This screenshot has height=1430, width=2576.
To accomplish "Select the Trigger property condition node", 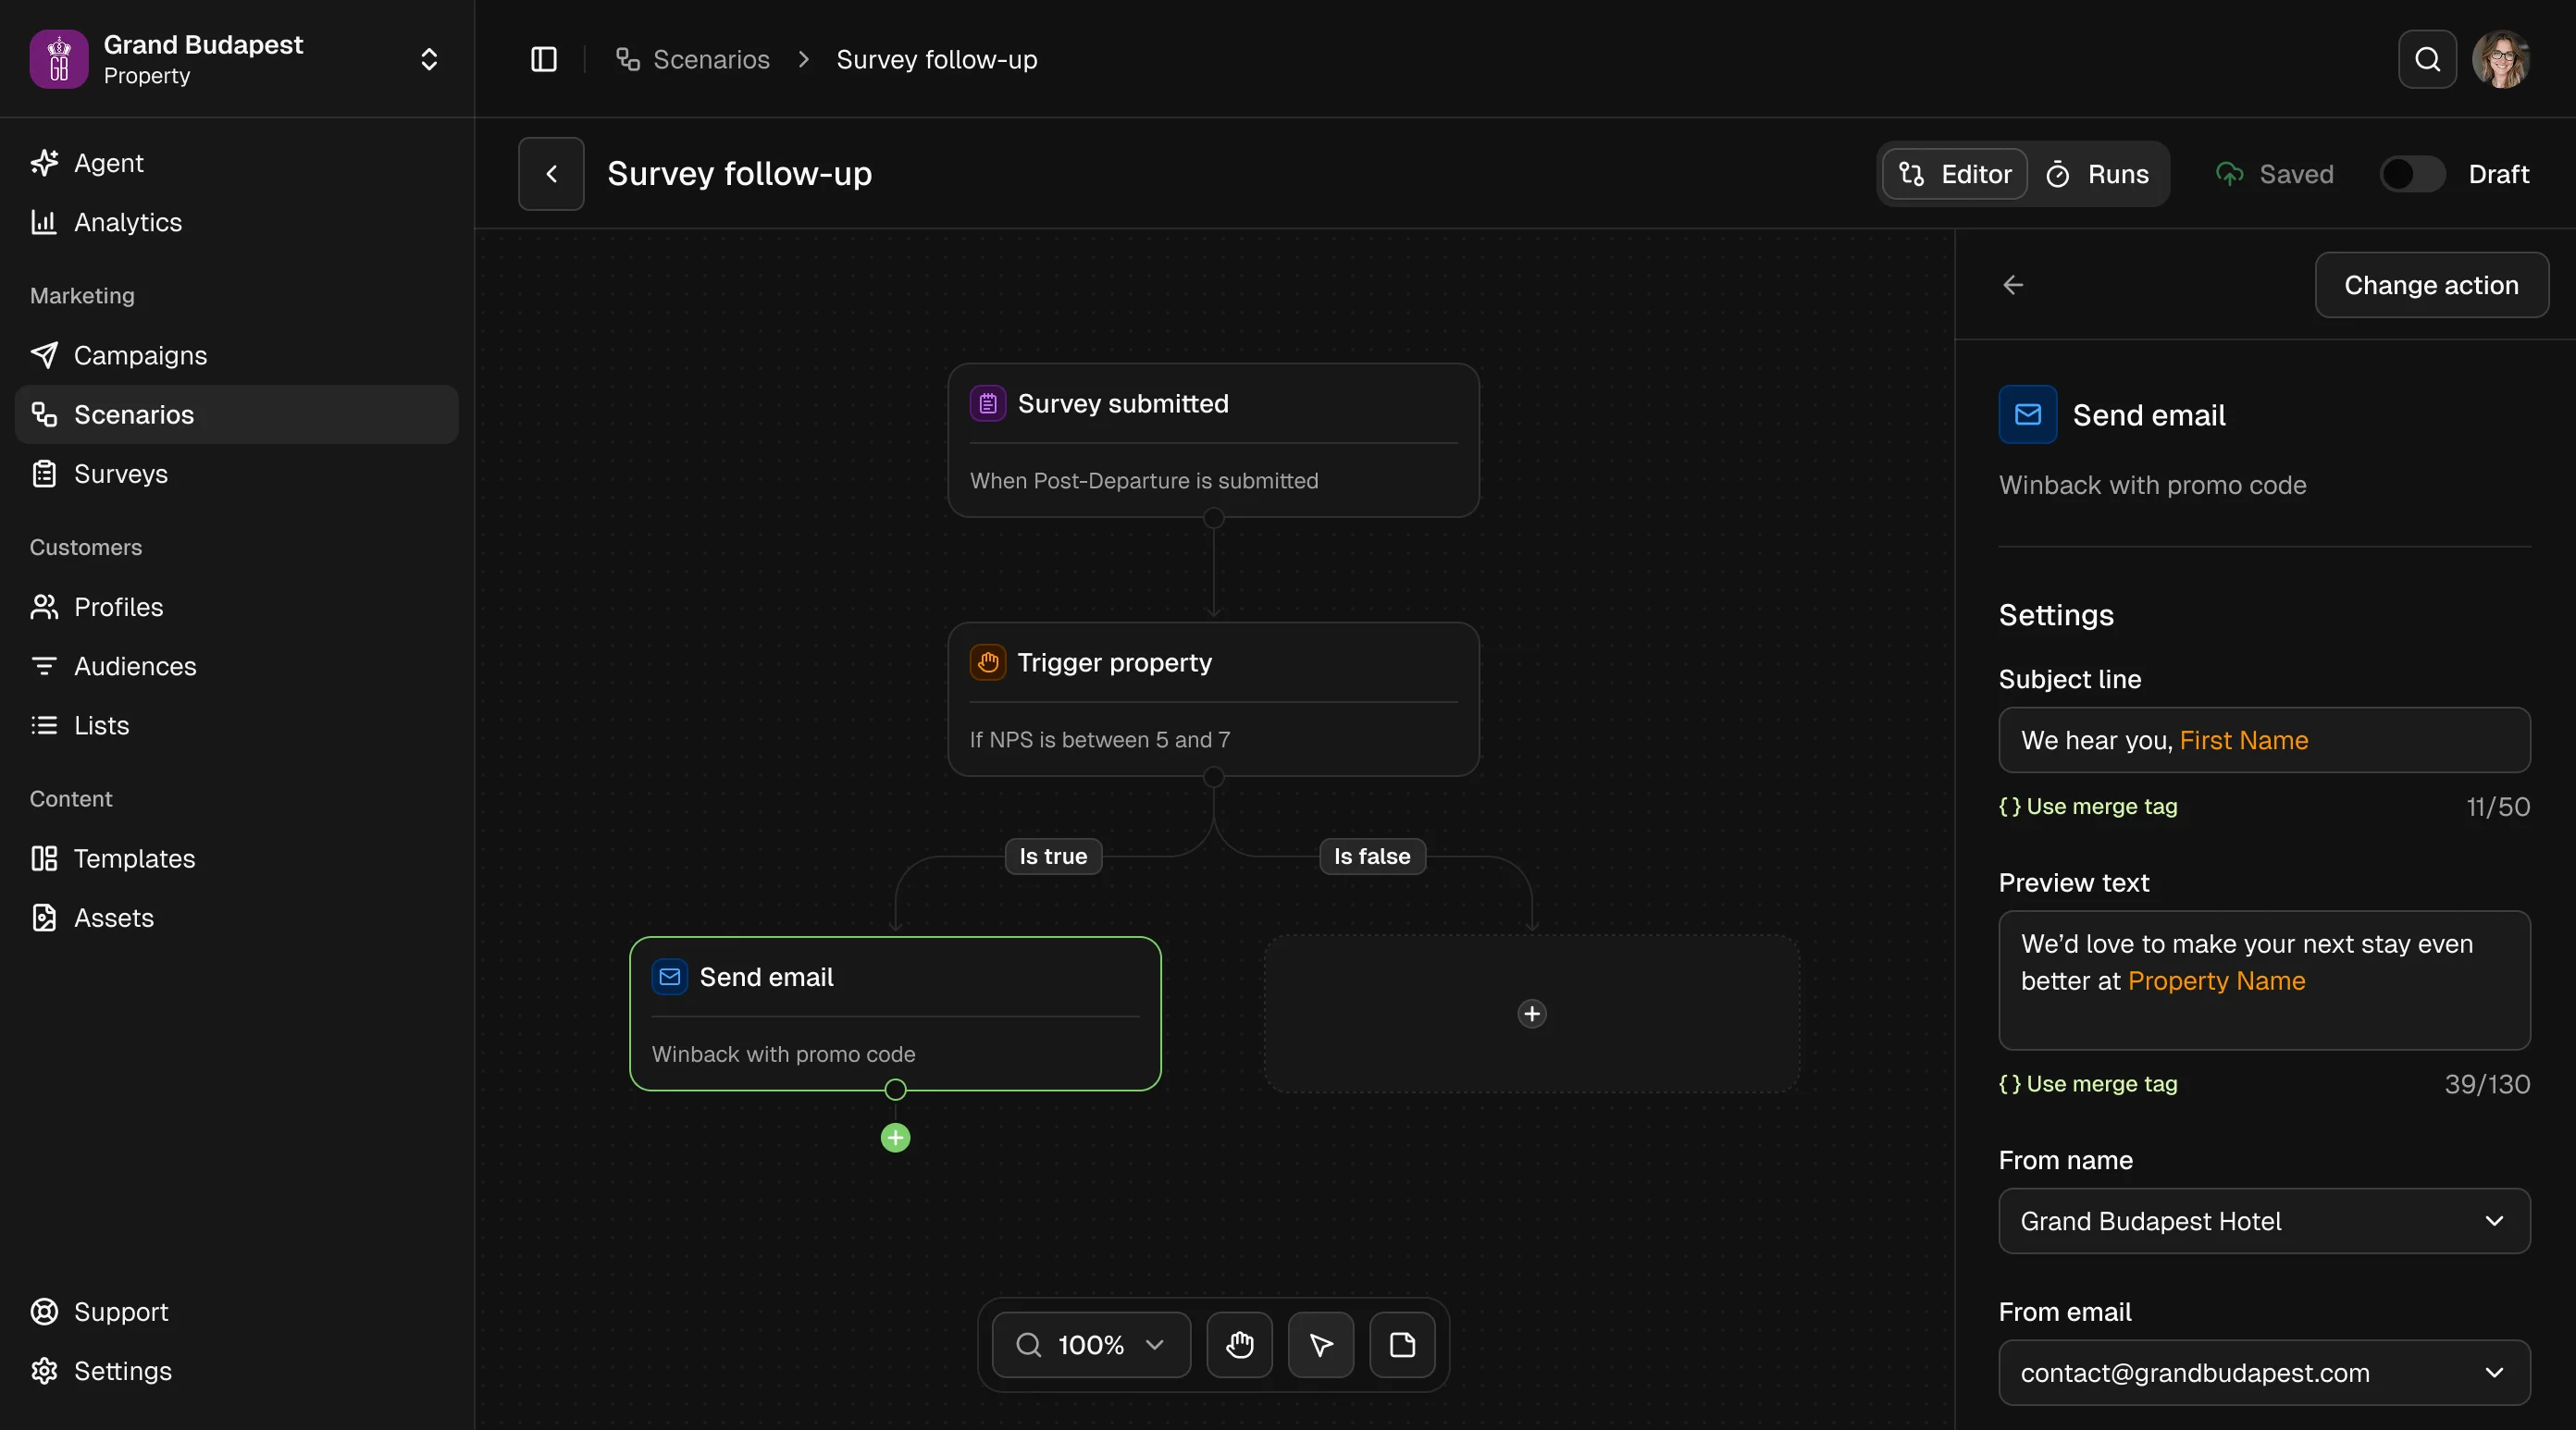I will pyautogui.click(x=1213, y=699).
